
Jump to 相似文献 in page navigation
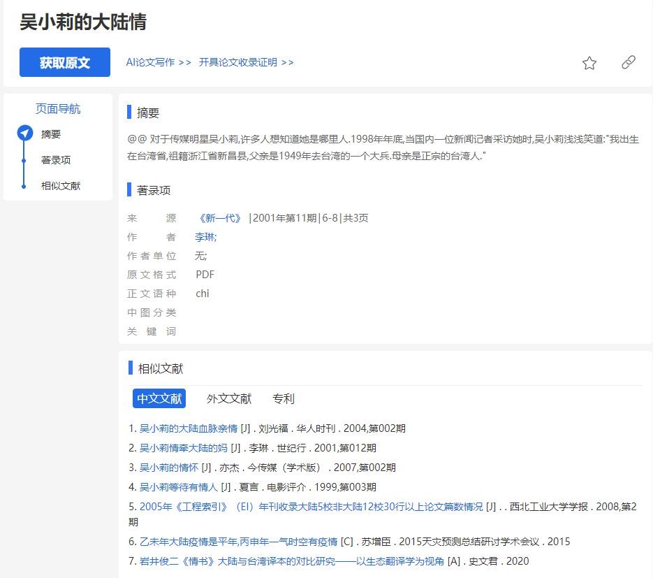coord(61,186)
